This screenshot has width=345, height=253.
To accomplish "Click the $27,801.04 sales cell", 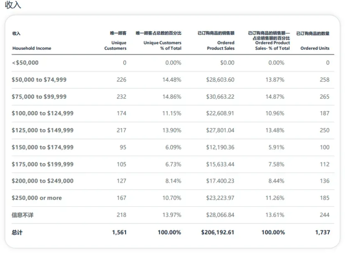I will pyautogui.click(x=220, y=130).
